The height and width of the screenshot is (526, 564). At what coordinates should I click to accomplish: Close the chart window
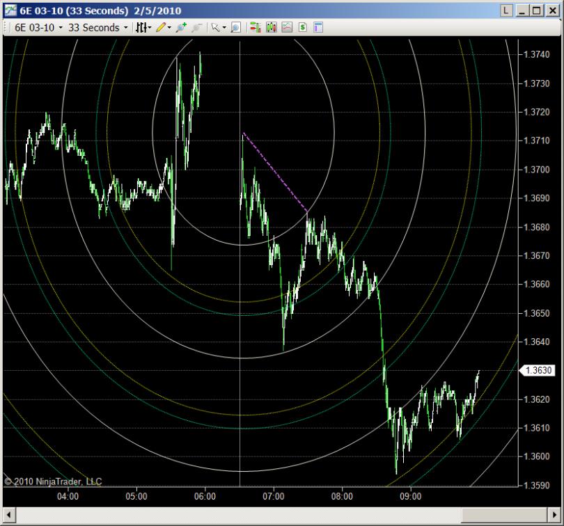pyautogui.click(x=552, y=11)
